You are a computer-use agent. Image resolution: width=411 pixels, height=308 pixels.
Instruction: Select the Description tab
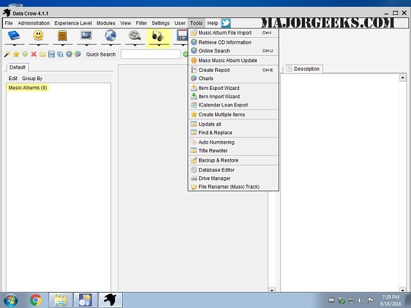(304, 69)
